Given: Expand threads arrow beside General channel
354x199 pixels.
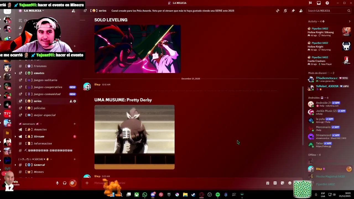Looking at the screenshot, I should pyautogui.click(x=15, y=165).
